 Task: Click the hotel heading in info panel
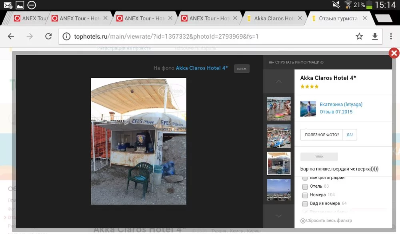(328, 78)
